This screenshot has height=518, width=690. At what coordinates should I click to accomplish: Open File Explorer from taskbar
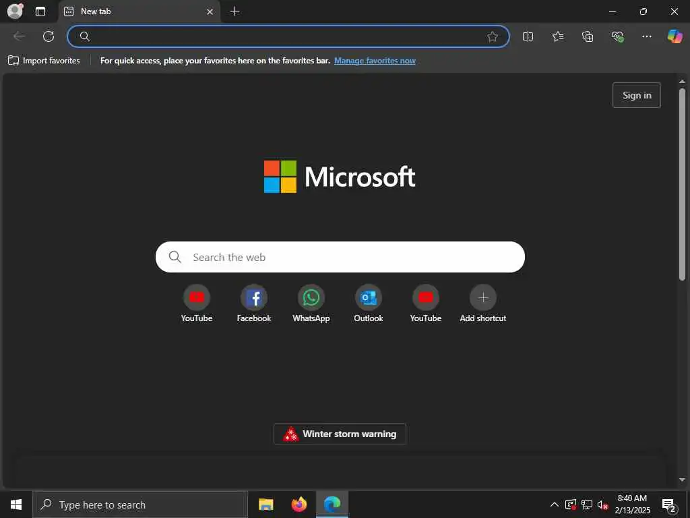coord(265,505)
